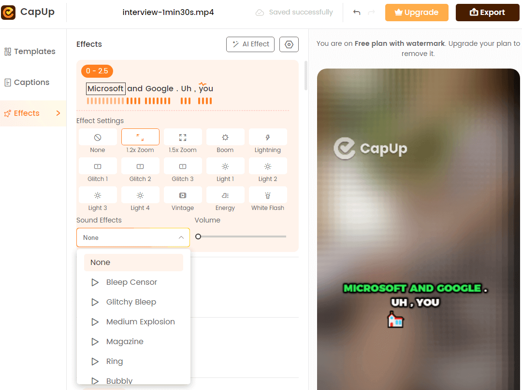Apply the Boom effect

click(225, 138)
